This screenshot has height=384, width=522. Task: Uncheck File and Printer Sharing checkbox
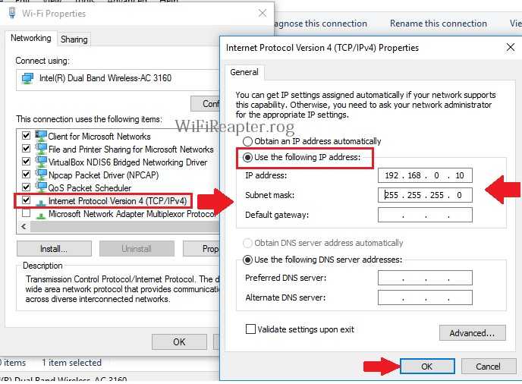coord(27,150)
